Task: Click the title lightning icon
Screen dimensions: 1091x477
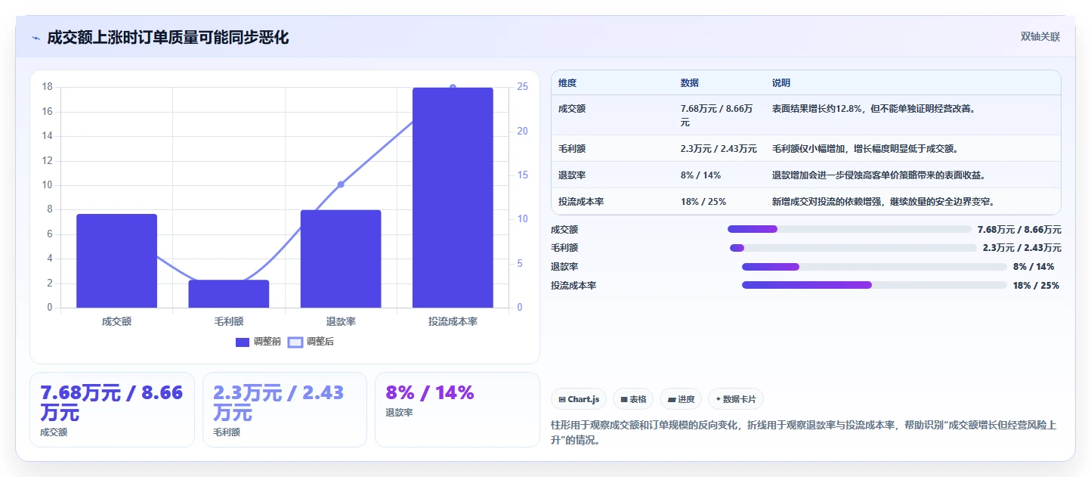Action: 36,38
